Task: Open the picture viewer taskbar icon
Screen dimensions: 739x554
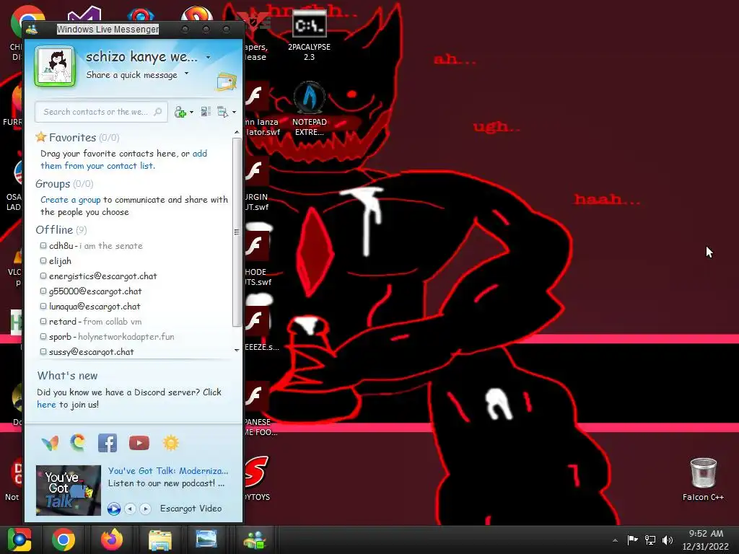Action: (x=206, y=540)
